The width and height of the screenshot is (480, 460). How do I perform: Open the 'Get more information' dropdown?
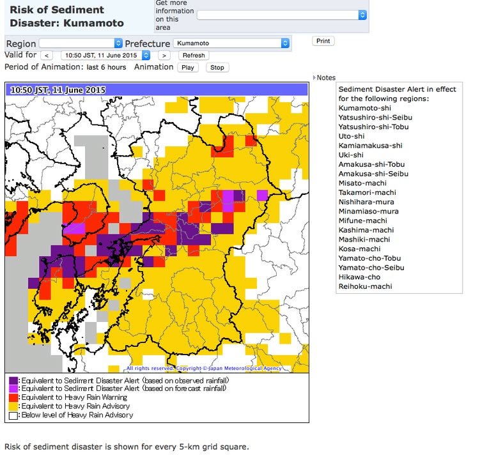click(282, 15)
